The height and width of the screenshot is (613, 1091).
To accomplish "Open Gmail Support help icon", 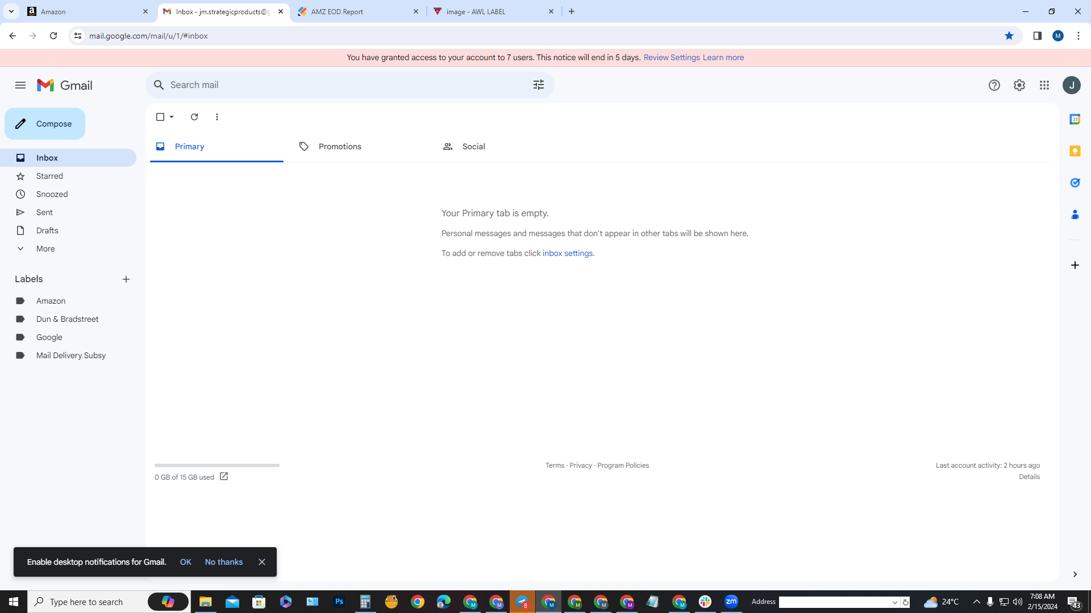I will coord(994,85).
